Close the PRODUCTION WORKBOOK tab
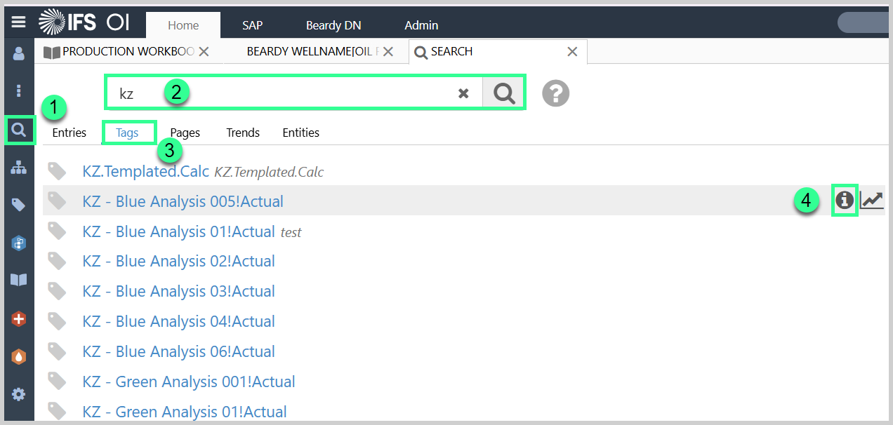 click(x=204, y=51)
